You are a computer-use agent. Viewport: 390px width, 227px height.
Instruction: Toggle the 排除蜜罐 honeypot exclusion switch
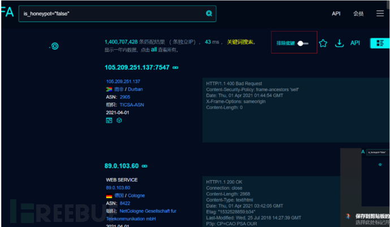coord(304,43)
